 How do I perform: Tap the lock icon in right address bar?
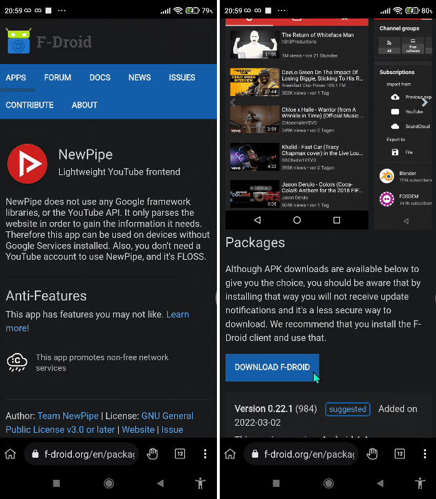255,454
